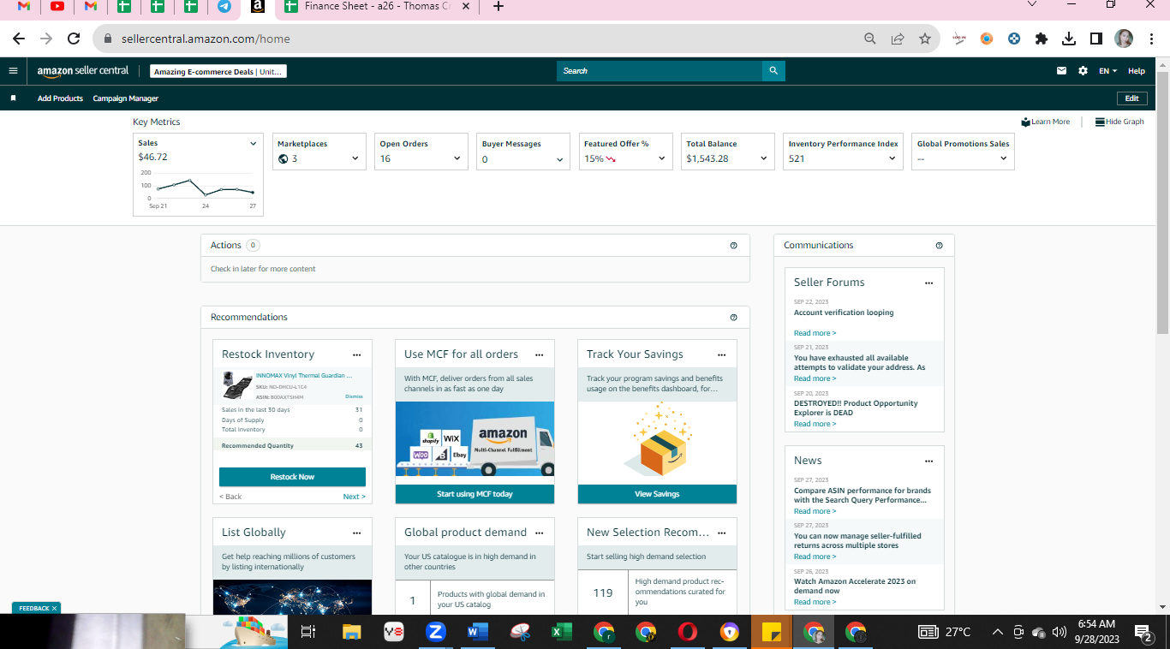Open the store selector showing Amazing E-commerce Deals
The image size is (1170, 649).
pos(218,72)
